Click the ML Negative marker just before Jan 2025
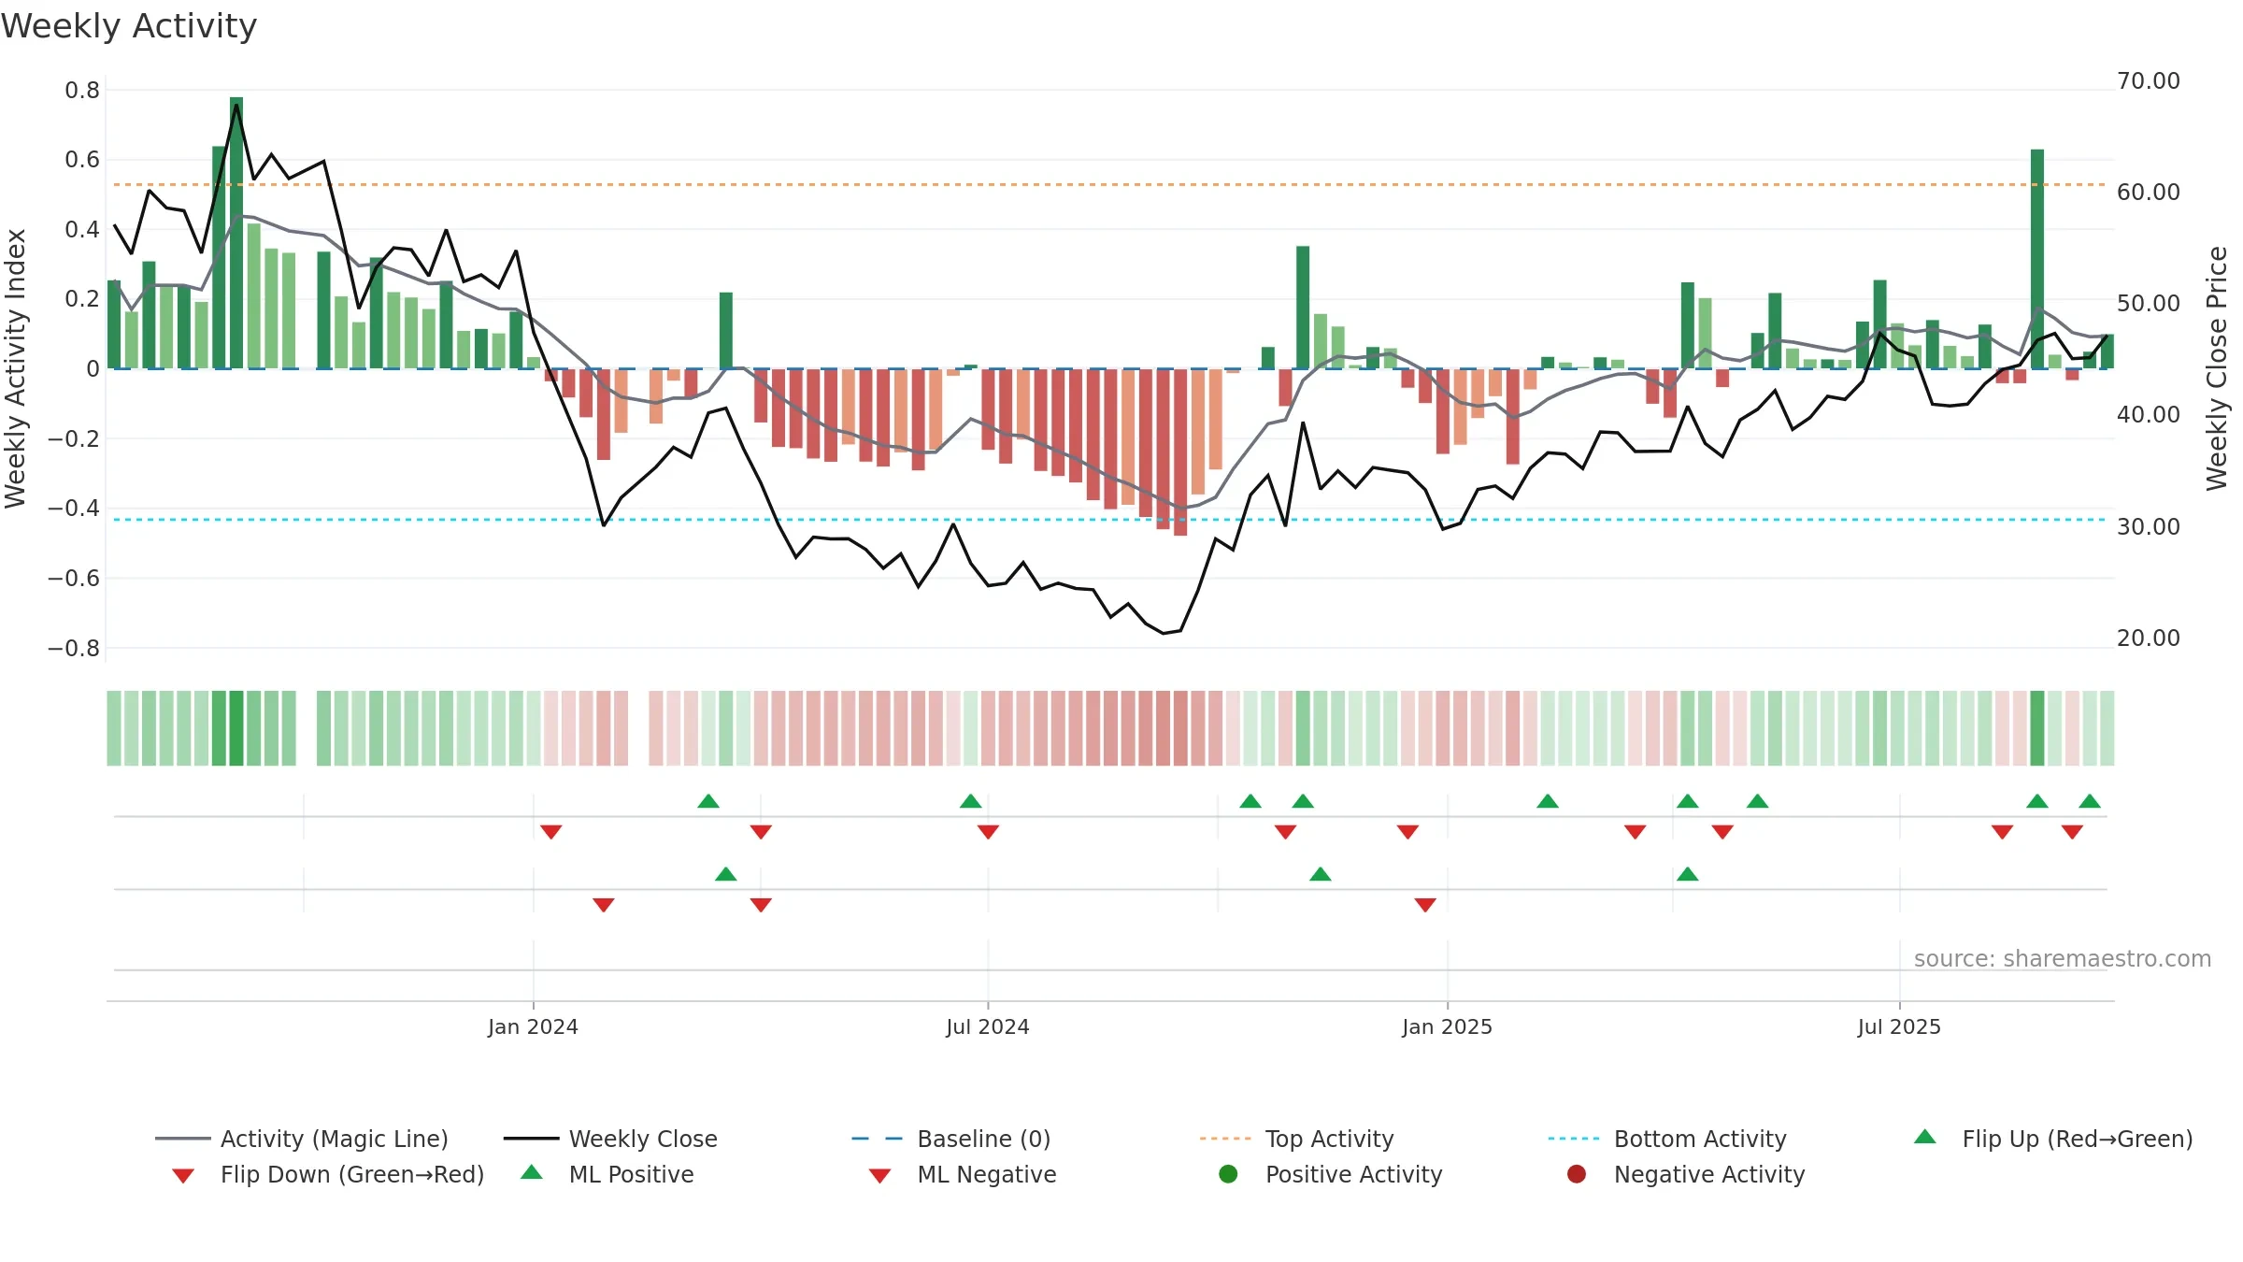 (1425, 905)
